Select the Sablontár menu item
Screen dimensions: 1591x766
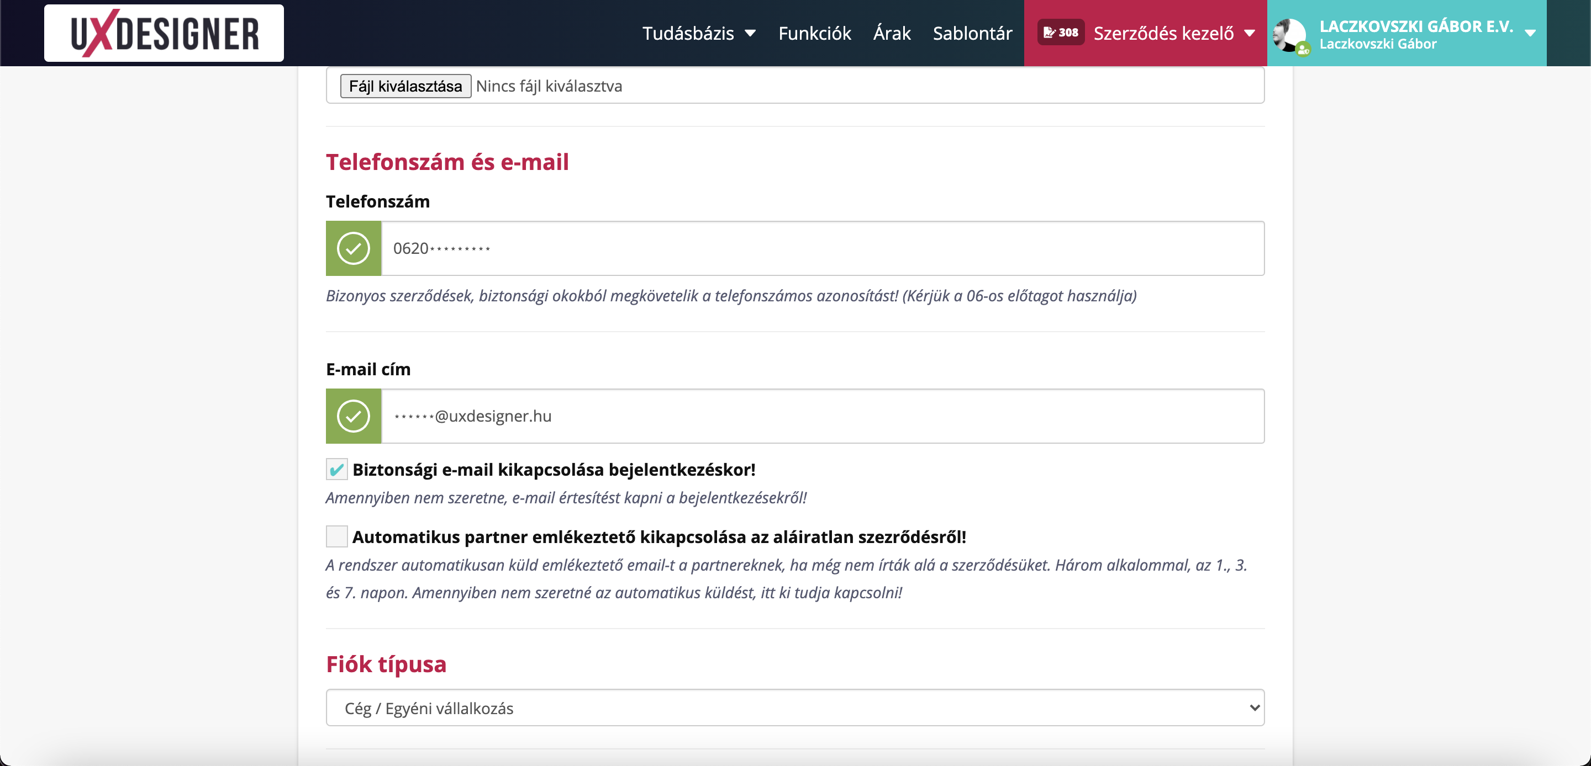972,33
